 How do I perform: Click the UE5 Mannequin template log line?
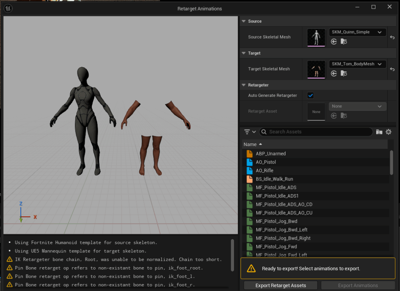[80, 251]
